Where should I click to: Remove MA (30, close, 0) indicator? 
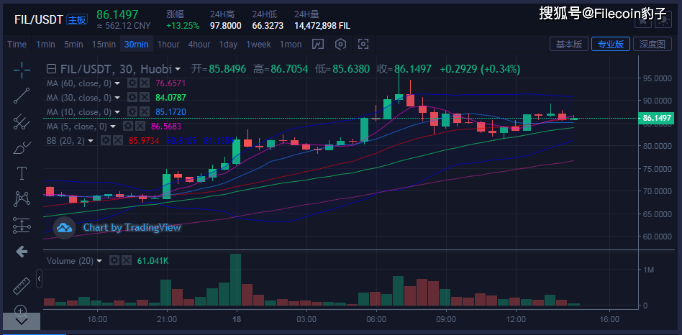145,97
